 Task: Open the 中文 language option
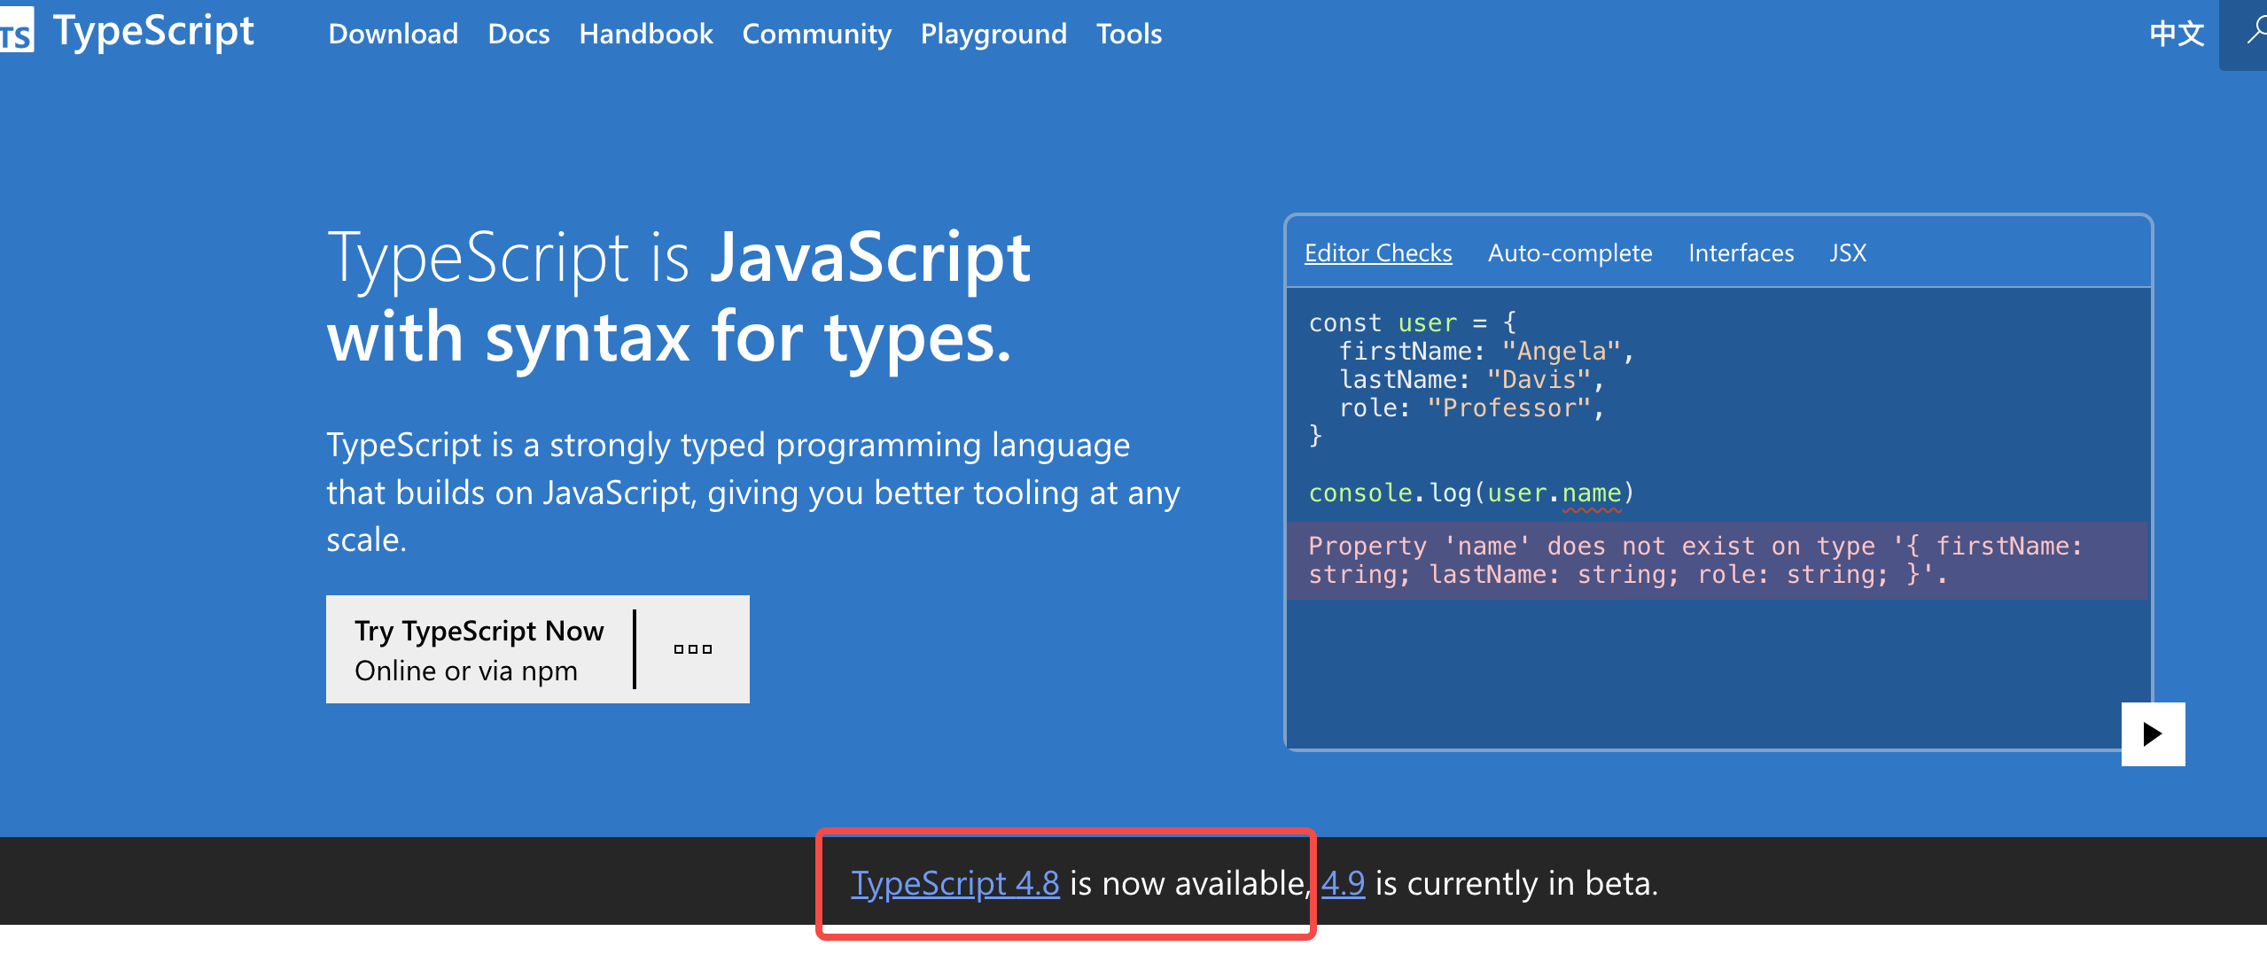[2176, 33]
